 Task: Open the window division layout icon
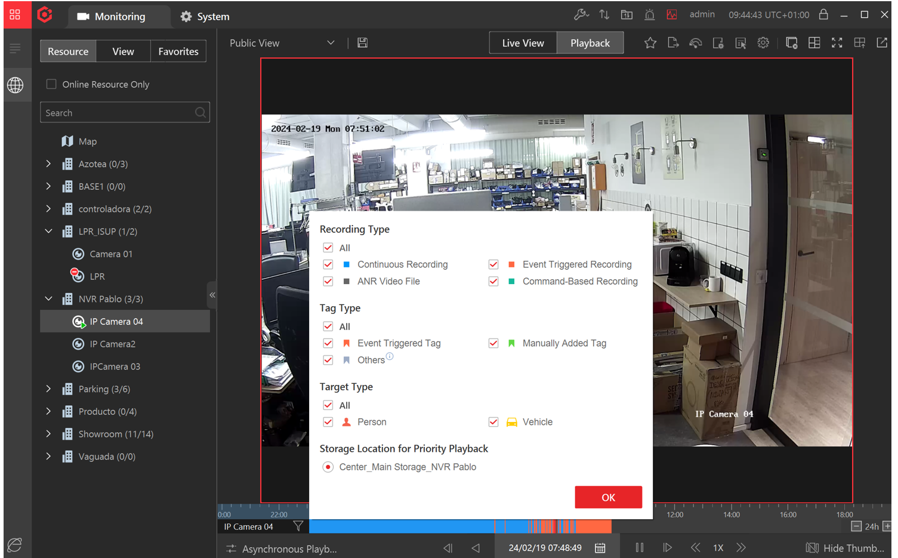814,42
